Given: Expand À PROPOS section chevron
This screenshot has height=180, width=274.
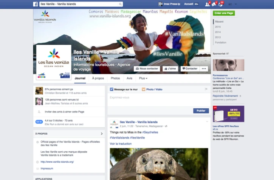Looking at the screenshot, I should click(102, 134).
